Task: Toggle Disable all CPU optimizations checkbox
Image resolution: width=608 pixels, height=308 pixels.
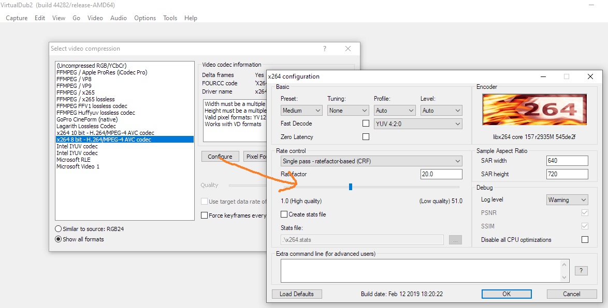Action: pos(585,239)
